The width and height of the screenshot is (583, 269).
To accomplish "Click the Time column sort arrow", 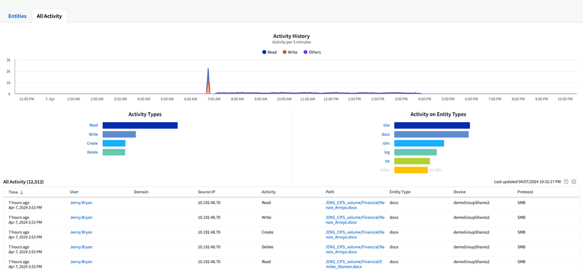I will 22,192.
